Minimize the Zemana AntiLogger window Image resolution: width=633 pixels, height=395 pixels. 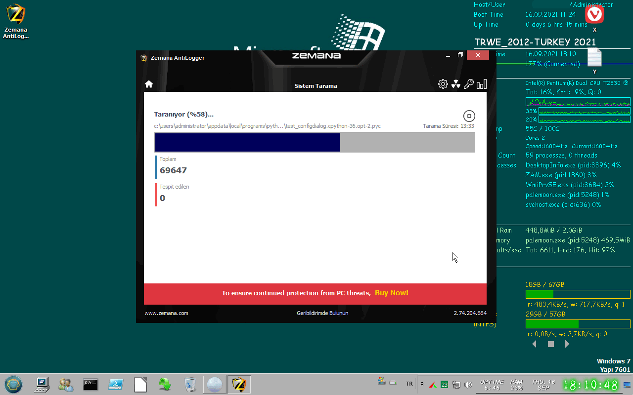tap(447, 55)
